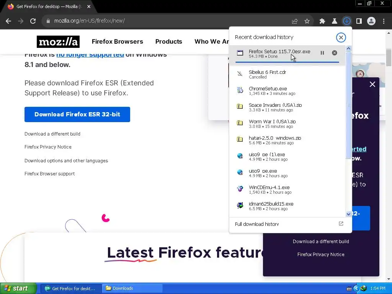Bookmark this page with the star icon

pyautogui.click(x=307, y=21)
